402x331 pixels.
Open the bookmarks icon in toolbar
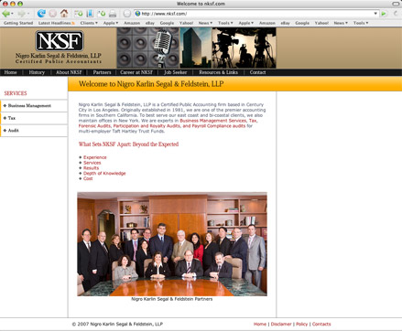coord(90,14)
